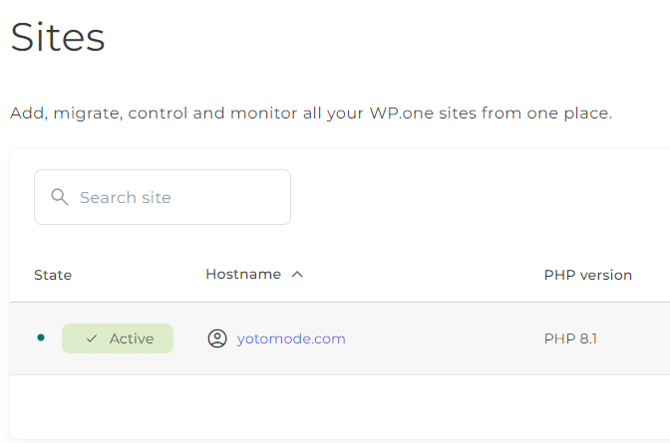670x443 pixels.
Task: Click the word Active in the status badge
Action: [x=132, y=338]
